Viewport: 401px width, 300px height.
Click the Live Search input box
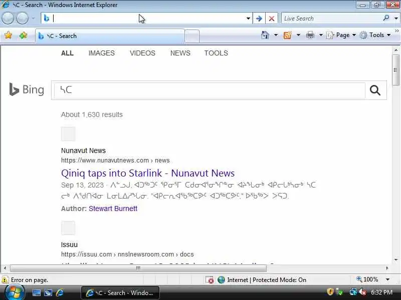point(332,18)
